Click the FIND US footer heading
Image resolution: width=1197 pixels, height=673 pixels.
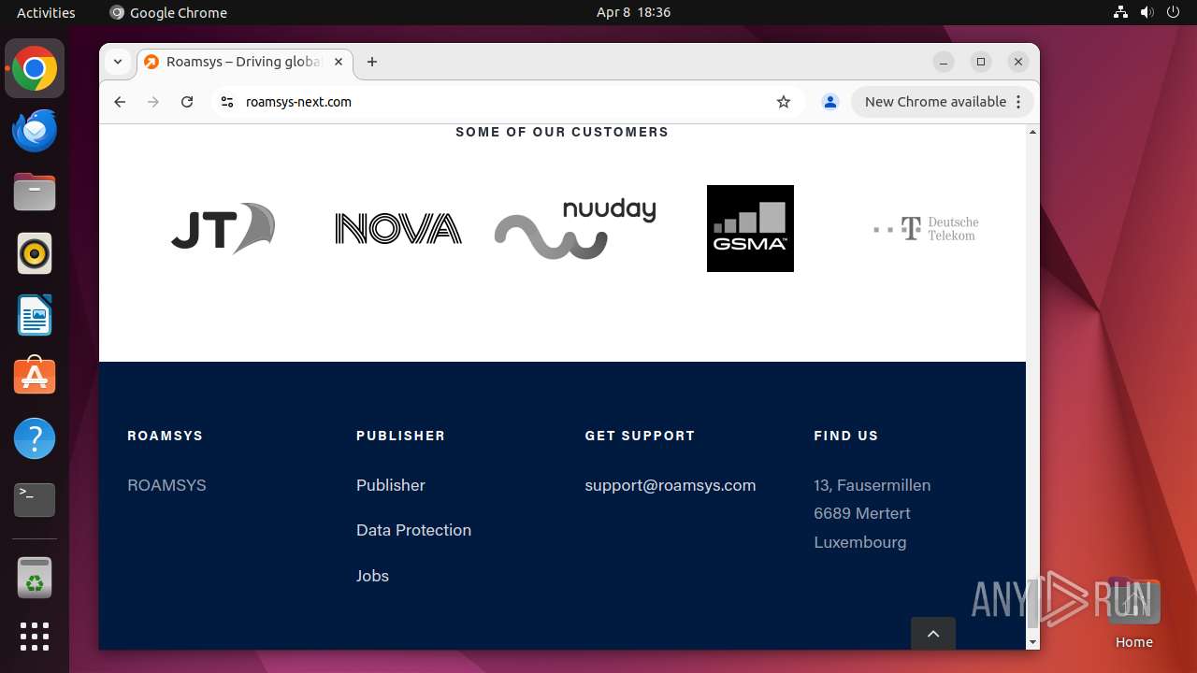click(x=846, y=436)
